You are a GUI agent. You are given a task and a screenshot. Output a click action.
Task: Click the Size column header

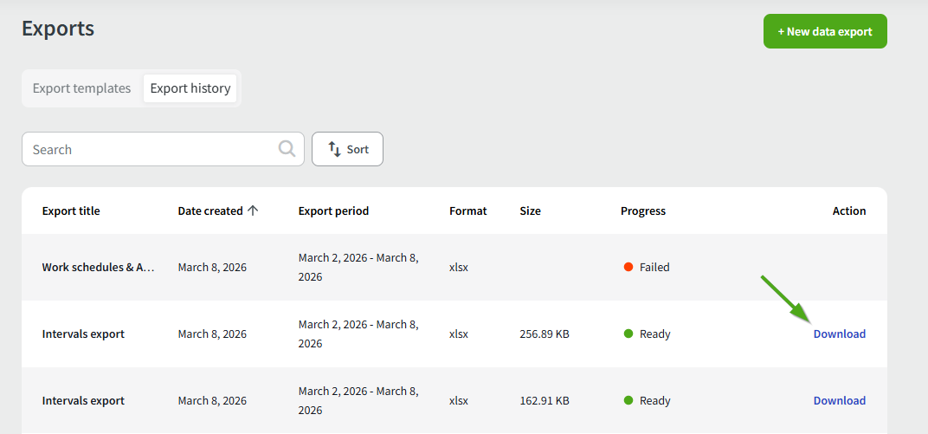pos(530,211)
